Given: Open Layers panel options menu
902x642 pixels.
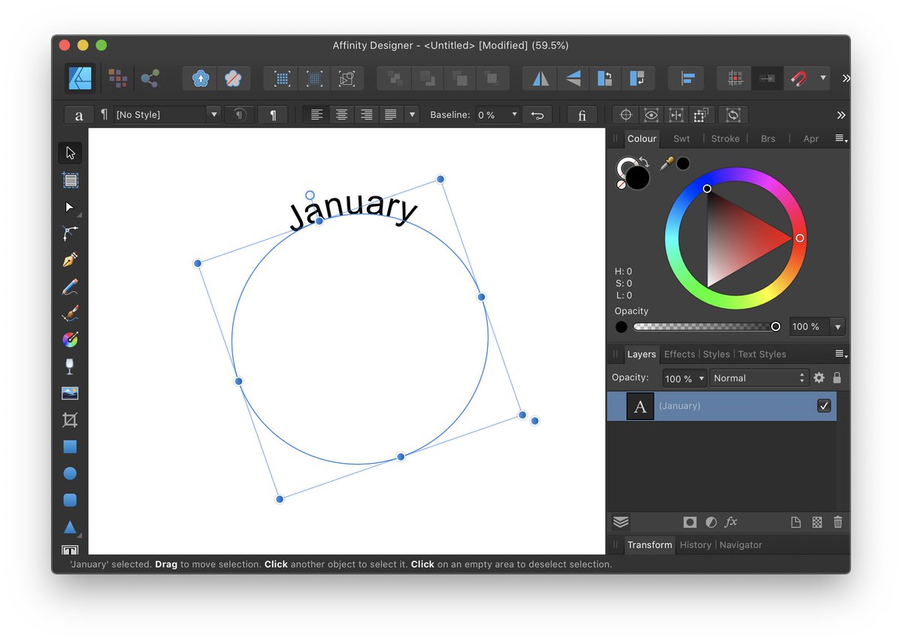Looking at the screenshot, I should 841,354.
